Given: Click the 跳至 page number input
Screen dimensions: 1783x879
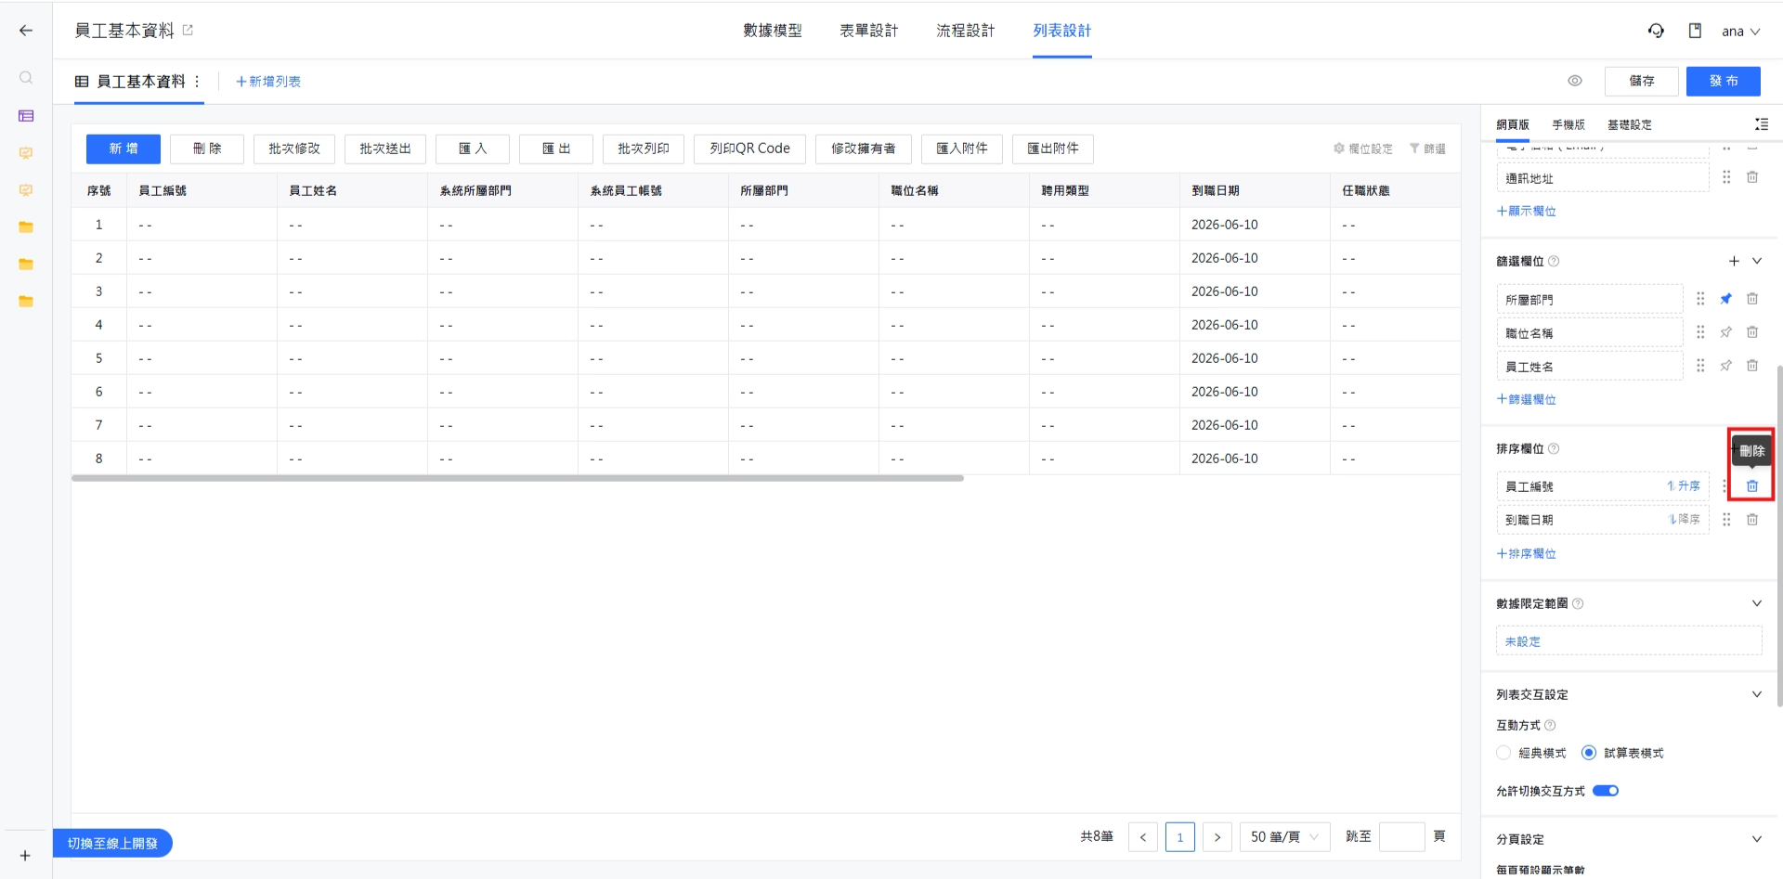Looking at the screenshot, I should tap(1402, 837).
